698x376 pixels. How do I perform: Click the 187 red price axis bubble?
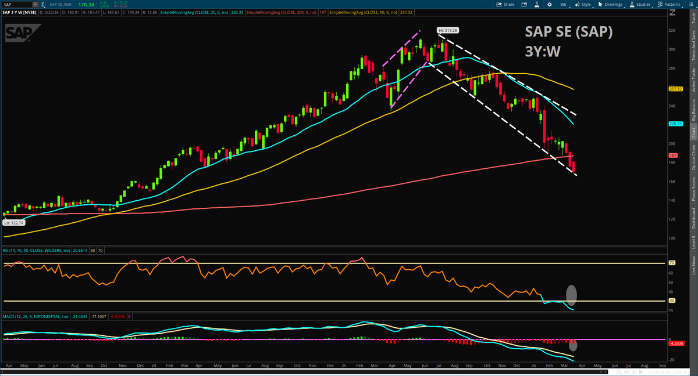(673, 156)
